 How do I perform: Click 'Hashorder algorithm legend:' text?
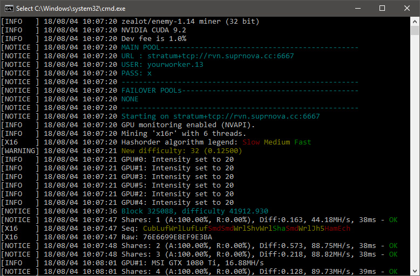pos(179,142)
